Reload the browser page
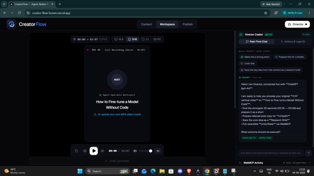The width and height of the screenshot is (314, 176). pos(19,13)
